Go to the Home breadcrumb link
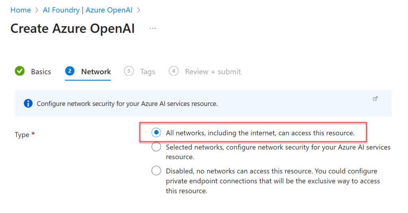Image resolution: width=408 pixels, height=213 pixels. click(21, 10)
